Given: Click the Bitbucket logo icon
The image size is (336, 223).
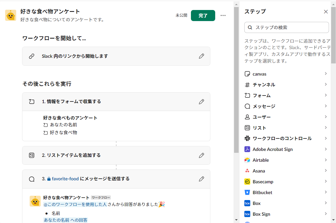Looking at the screenshot, I should pos(247,192).
